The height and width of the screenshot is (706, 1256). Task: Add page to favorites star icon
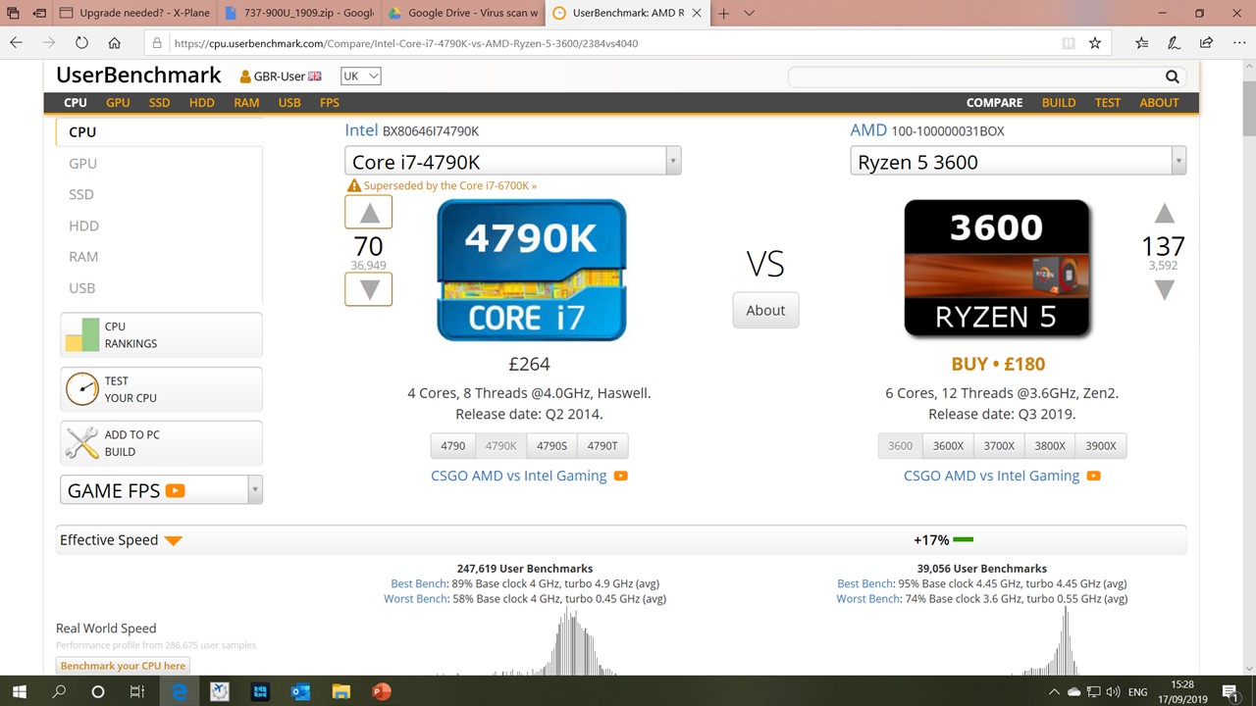[1095, 43]
